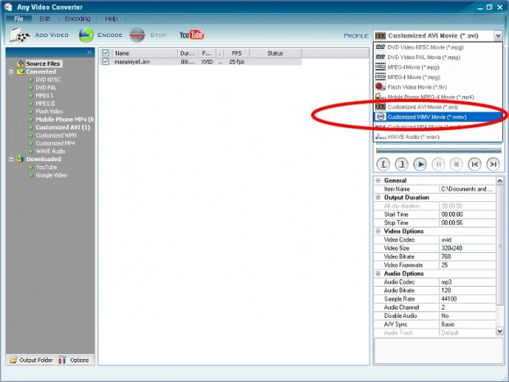Image resolution: width=509 pixels, height=382 pixels.
Task: Select DVD PAL tree item
Action: [x=46, y=88]
